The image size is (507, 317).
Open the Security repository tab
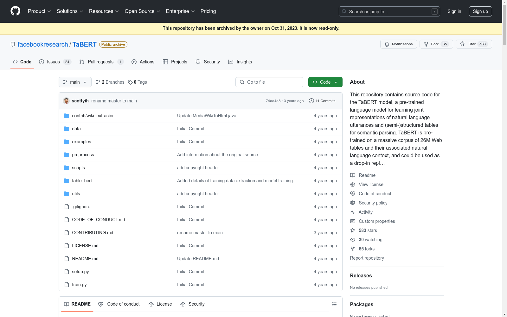click(208, 62)
